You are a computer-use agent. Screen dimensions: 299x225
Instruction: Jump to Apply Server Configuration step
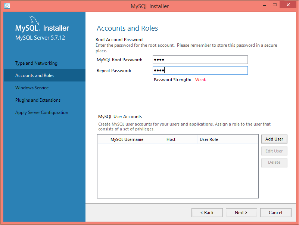(41, 112)
